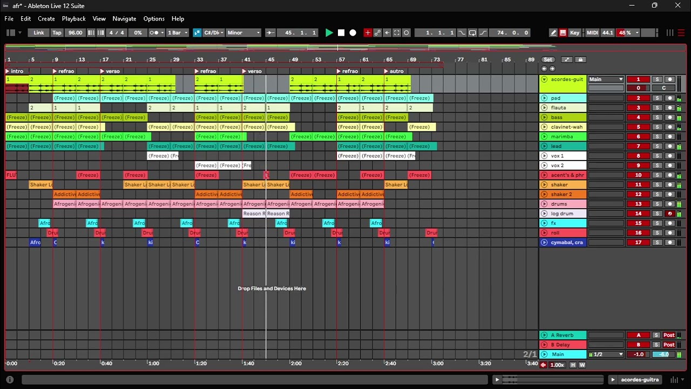Mute the lead track via number 7
This screenshot has height=389, width=691.
638,146
